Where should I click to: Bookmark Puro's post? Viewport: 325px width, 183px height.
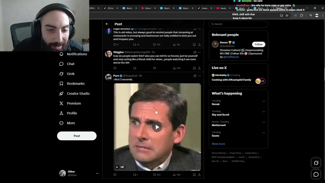[x=194, y=175]
